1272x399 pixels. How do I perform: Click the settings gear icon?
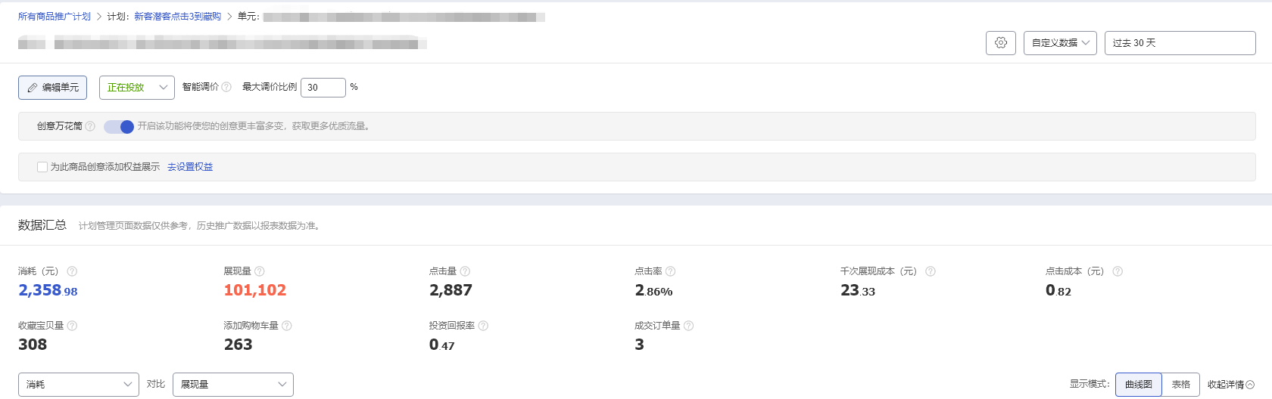click(1000, 43)
